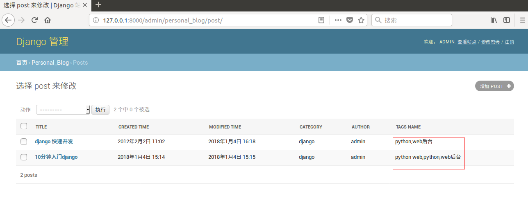Click the 增加 POST button
The width and height of the screenshot is (528, 221).
pyautogui.click(x=494, y=86)
